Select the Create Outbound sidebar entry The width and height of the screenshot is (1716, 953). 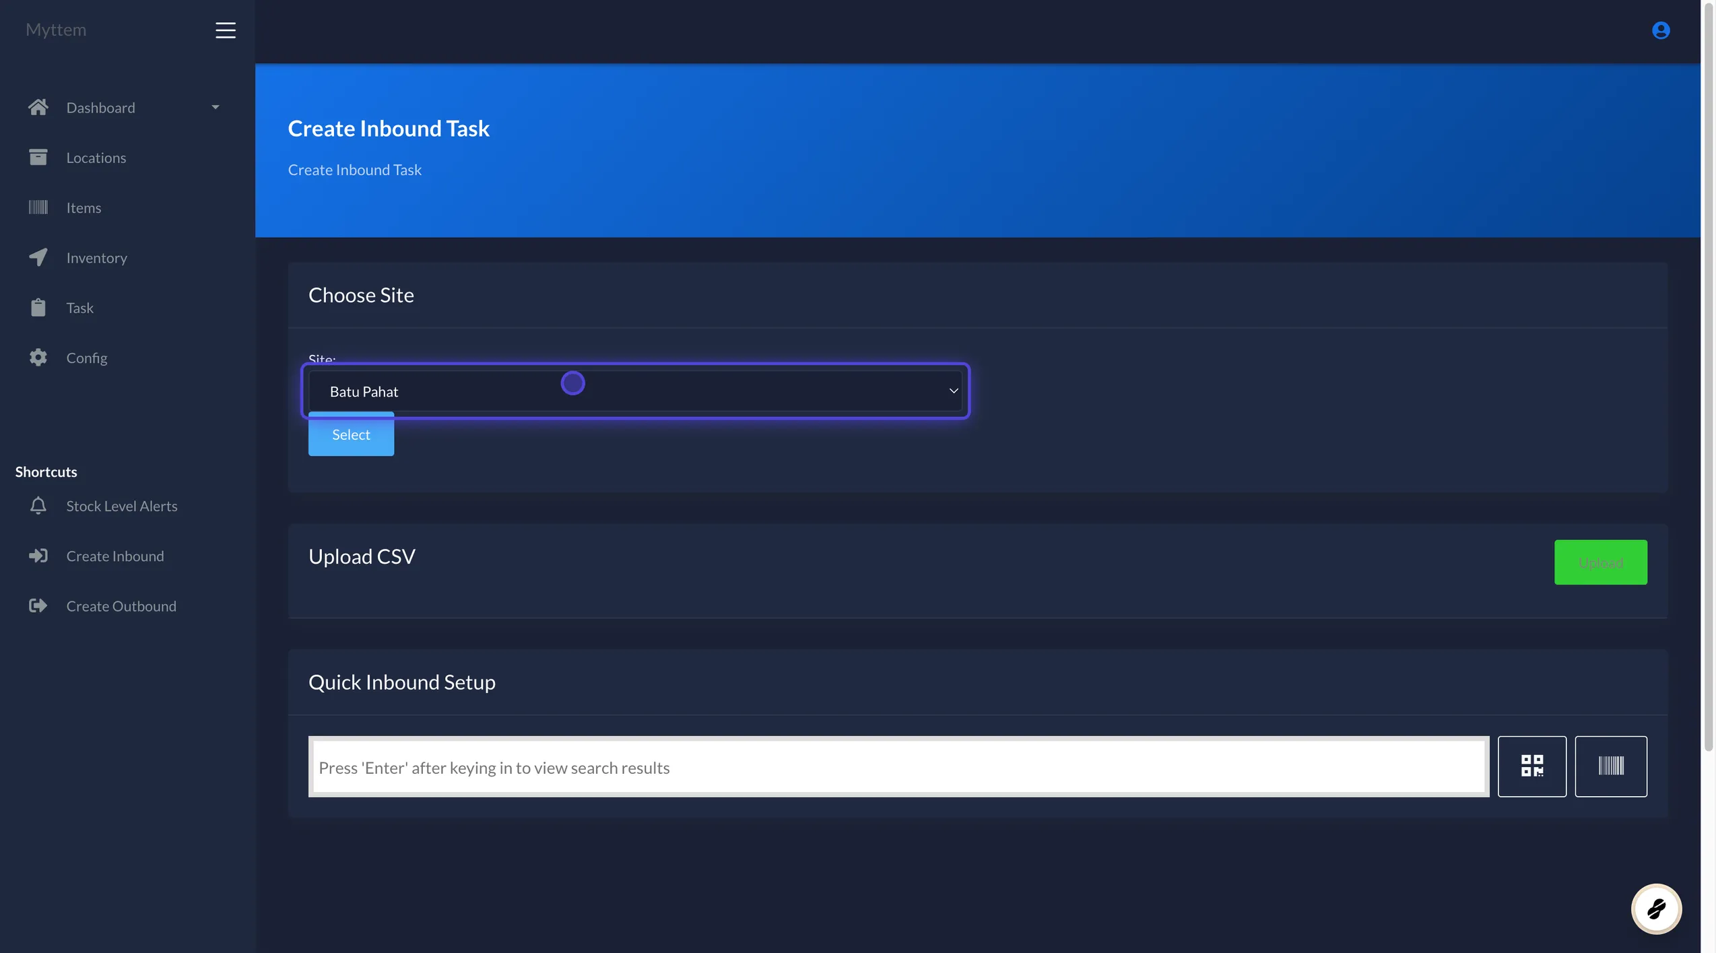tap(121, 605)
